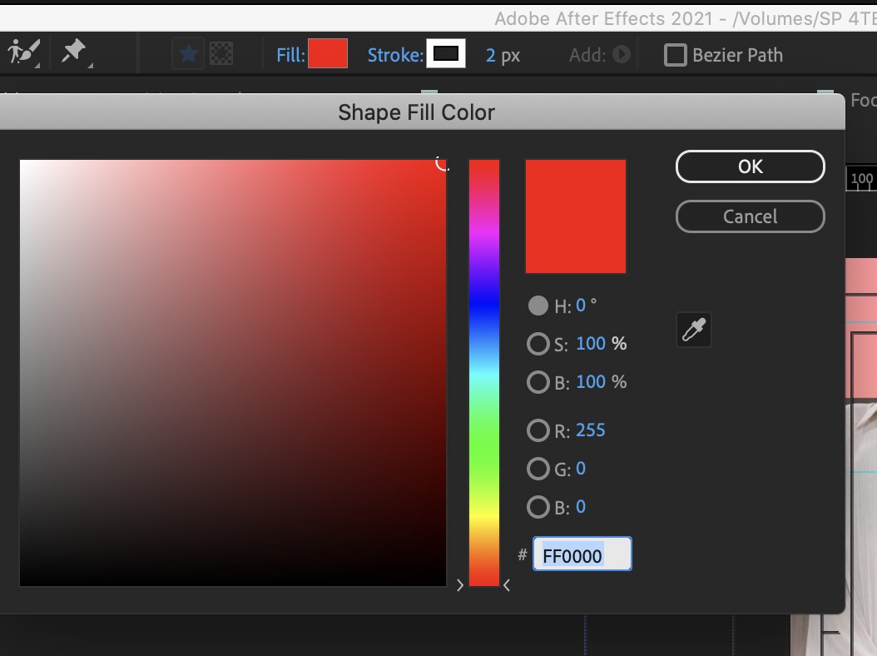Select the Puppet Pin tool
Image resolution: width=877 pixels, height=656 pixels.
coord(72,52)
